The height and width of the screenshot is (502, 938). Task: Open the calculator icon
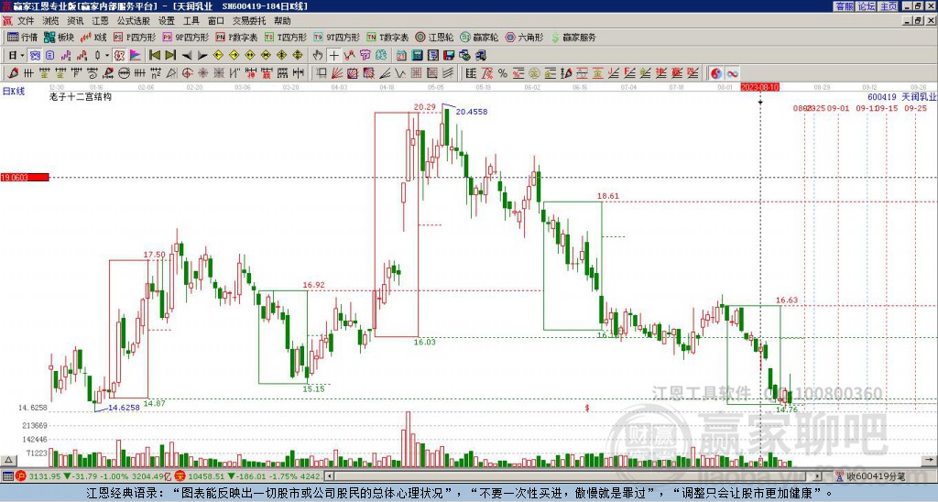click(x=418, y=56)
